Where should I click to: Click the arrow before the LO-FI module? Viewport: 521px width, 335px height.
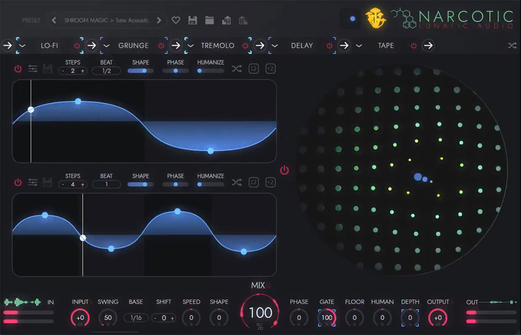click(x=8, y=46)
